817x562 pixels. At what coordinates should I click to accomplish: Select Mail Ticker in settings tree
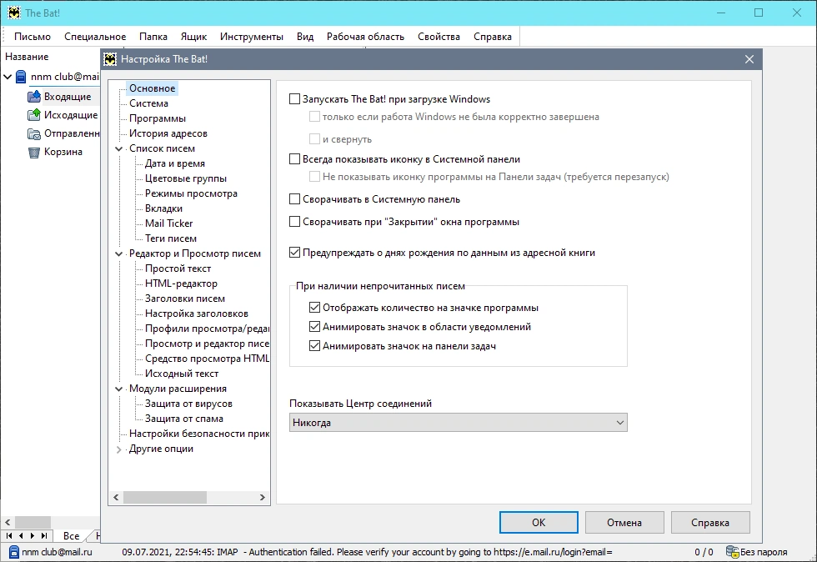pos(168,223)
